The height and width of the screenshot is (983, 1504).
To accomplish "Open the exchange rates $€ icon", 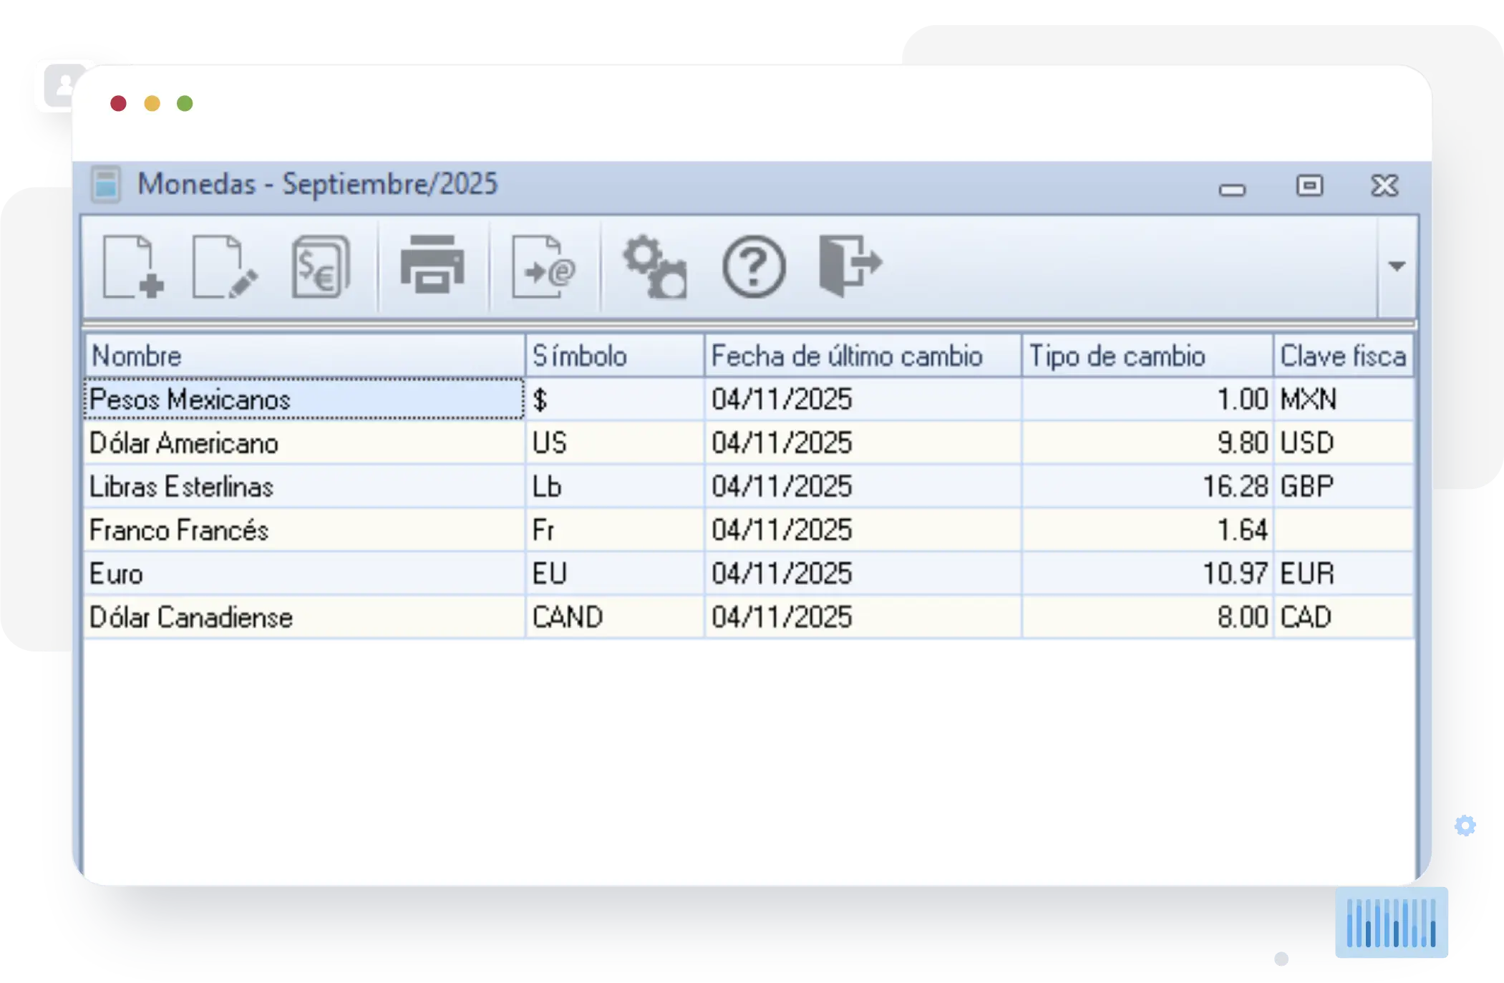I will (321, 266).
